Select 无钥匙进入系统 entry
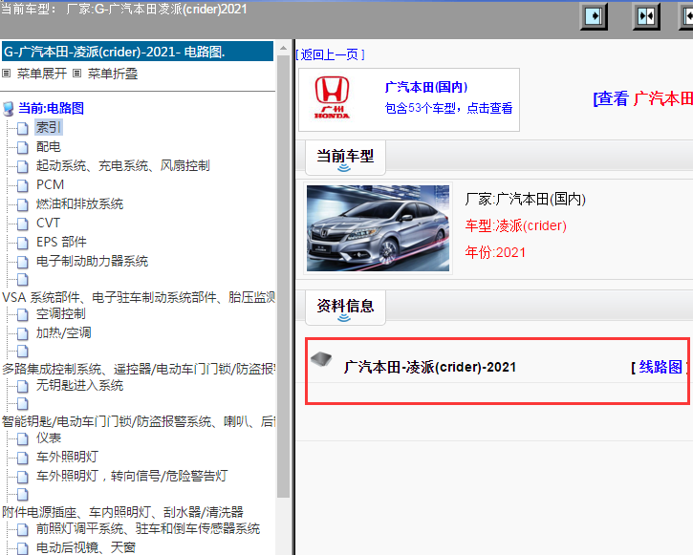Viewport: 693px width, 555px height. 79,386
